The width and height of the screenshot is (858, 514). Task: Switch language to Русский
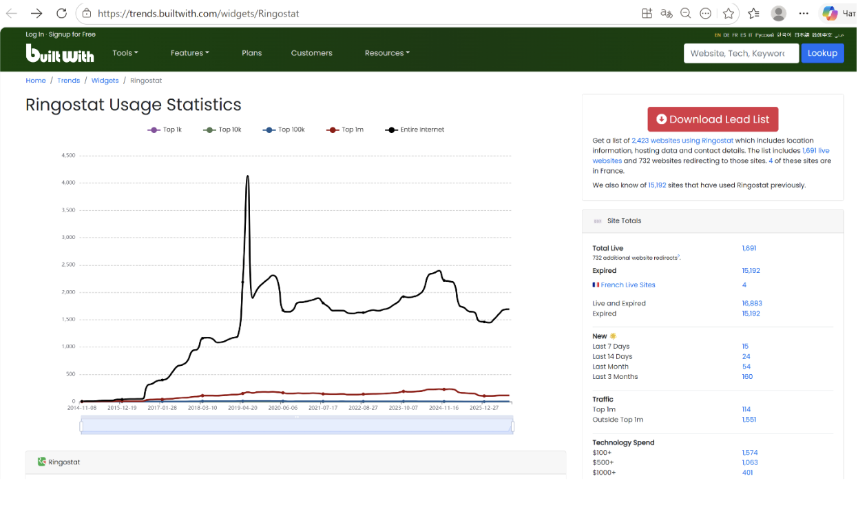[764, 34]
